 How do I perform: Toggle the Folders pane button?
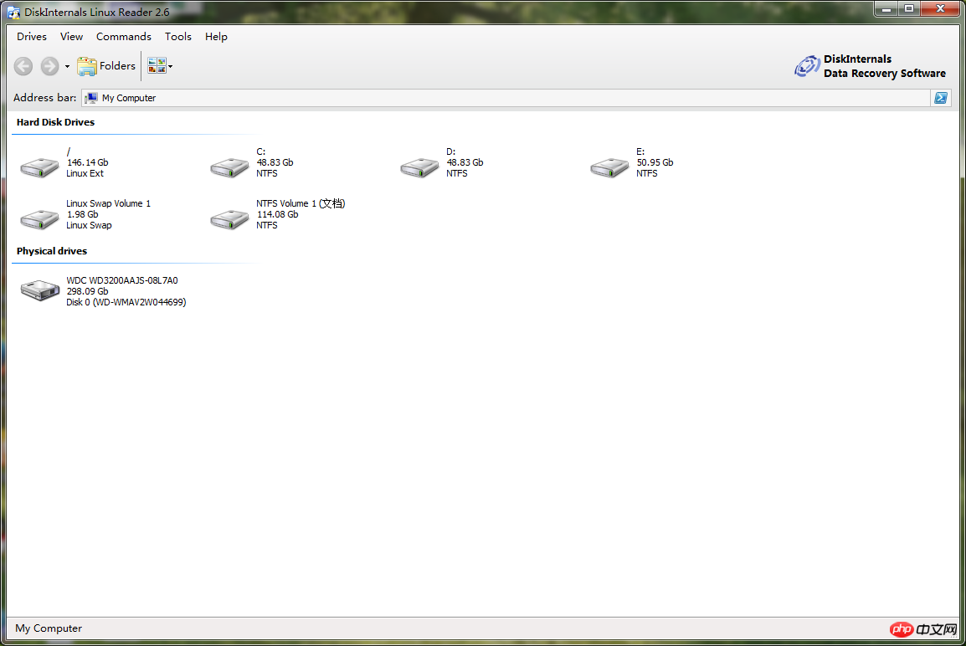pos(106,66)
